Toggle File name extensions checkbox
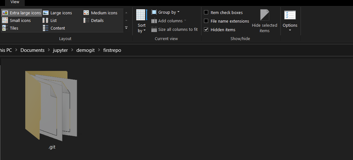Screen dimensions: 353x160 click(x=206, y=21)
